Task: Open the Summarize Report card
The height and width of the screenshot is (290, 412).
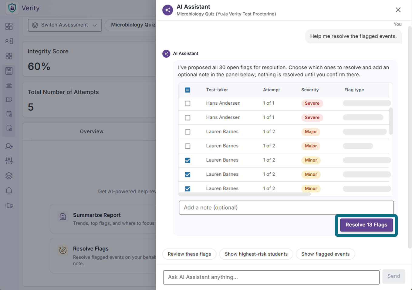Action: coord(103,219)
